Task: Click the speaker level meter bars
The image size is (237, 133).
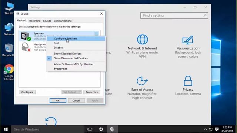Action: (x=96, y=34)
